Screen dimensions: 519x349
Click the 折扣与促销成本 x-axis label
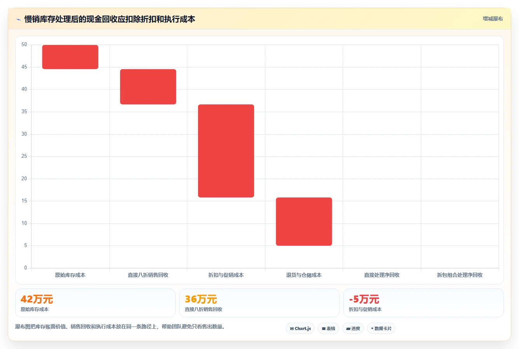[x=226, y=275]
